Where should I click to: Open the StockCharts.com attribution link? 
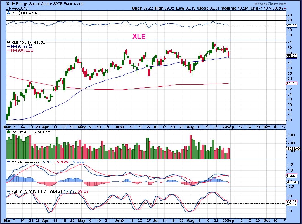point(270,4)
